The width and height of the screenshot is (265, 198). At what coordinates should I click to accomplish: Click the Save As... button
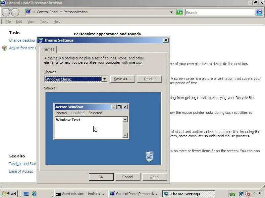(123, 79)
